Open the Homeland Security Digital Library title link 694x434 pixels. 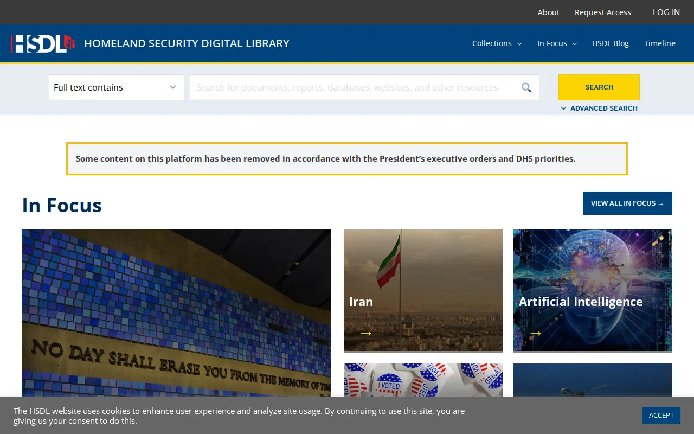coord(187,43)
